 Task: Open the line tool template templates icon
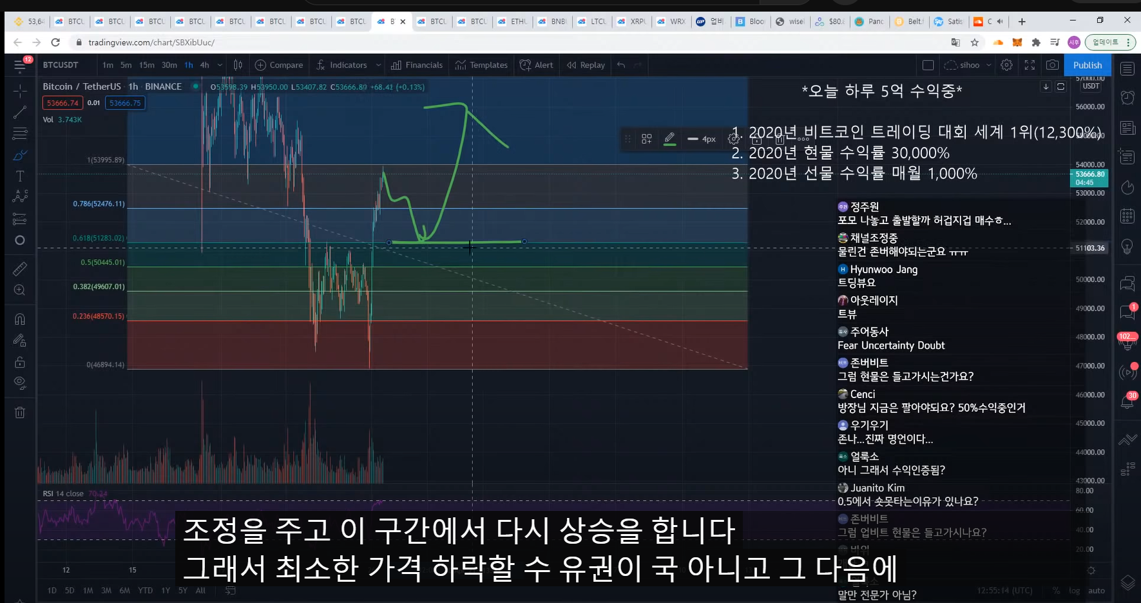click(x=647, y=139)
